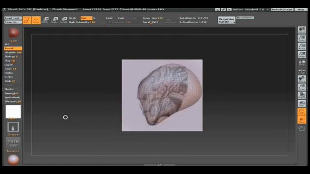This screenshot has width=310, height=174.
Task: Click the ZBrush logo icon
Action: (4, 9)
